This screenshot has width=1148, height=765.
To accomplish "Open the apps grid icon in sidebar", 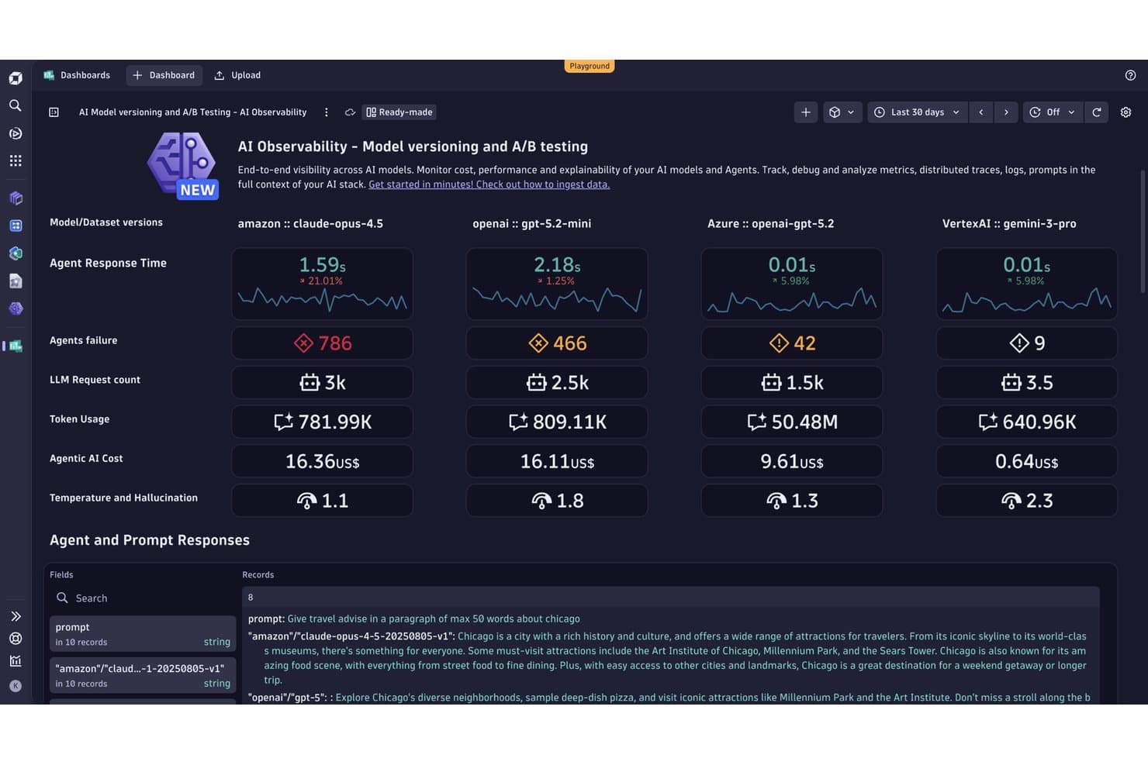I will pos(16,160).
